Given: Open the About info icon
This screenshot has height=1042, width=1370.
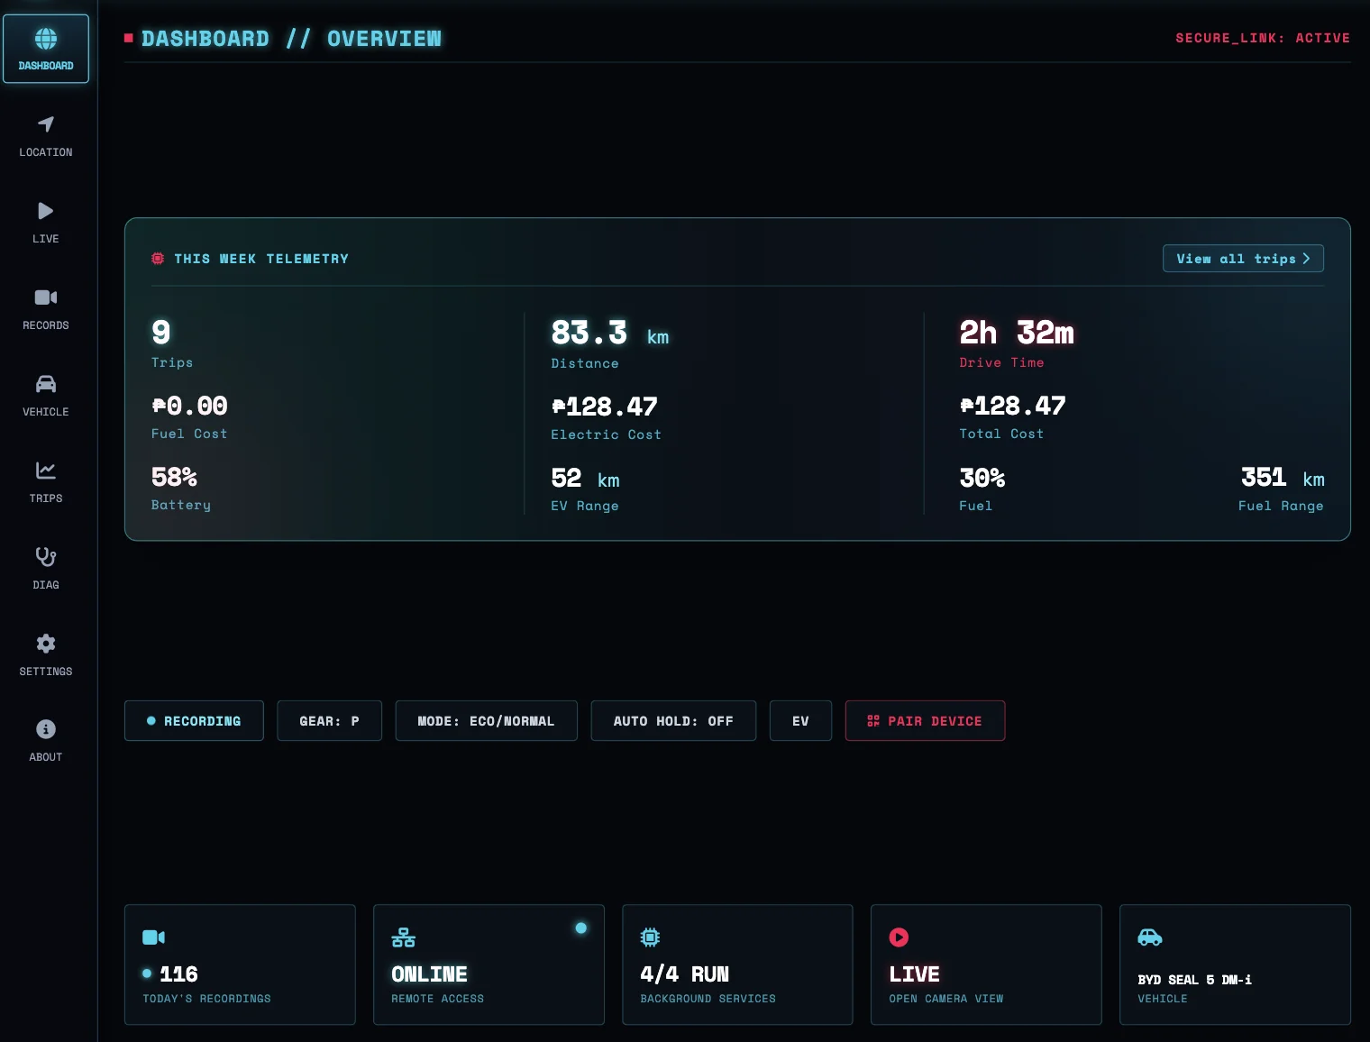Looking at the screenshot, I should tap(46, 728).
